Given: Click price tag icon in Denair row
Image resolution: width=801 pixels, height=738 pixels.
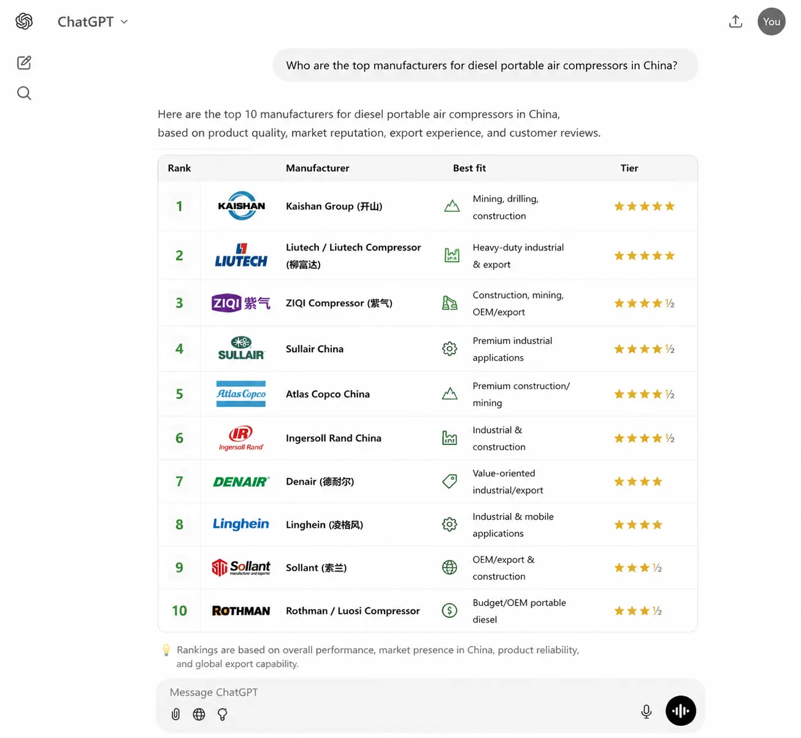Looking at the screenshot, I should 450,481.
